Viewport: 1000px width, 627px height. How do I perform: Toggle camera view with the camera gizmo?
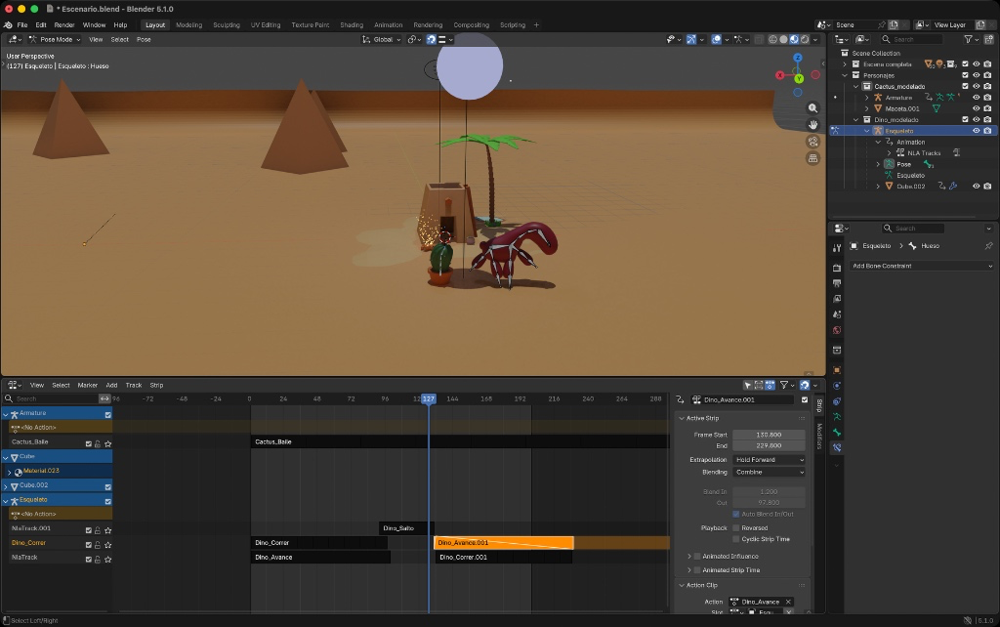coord(812,142)
